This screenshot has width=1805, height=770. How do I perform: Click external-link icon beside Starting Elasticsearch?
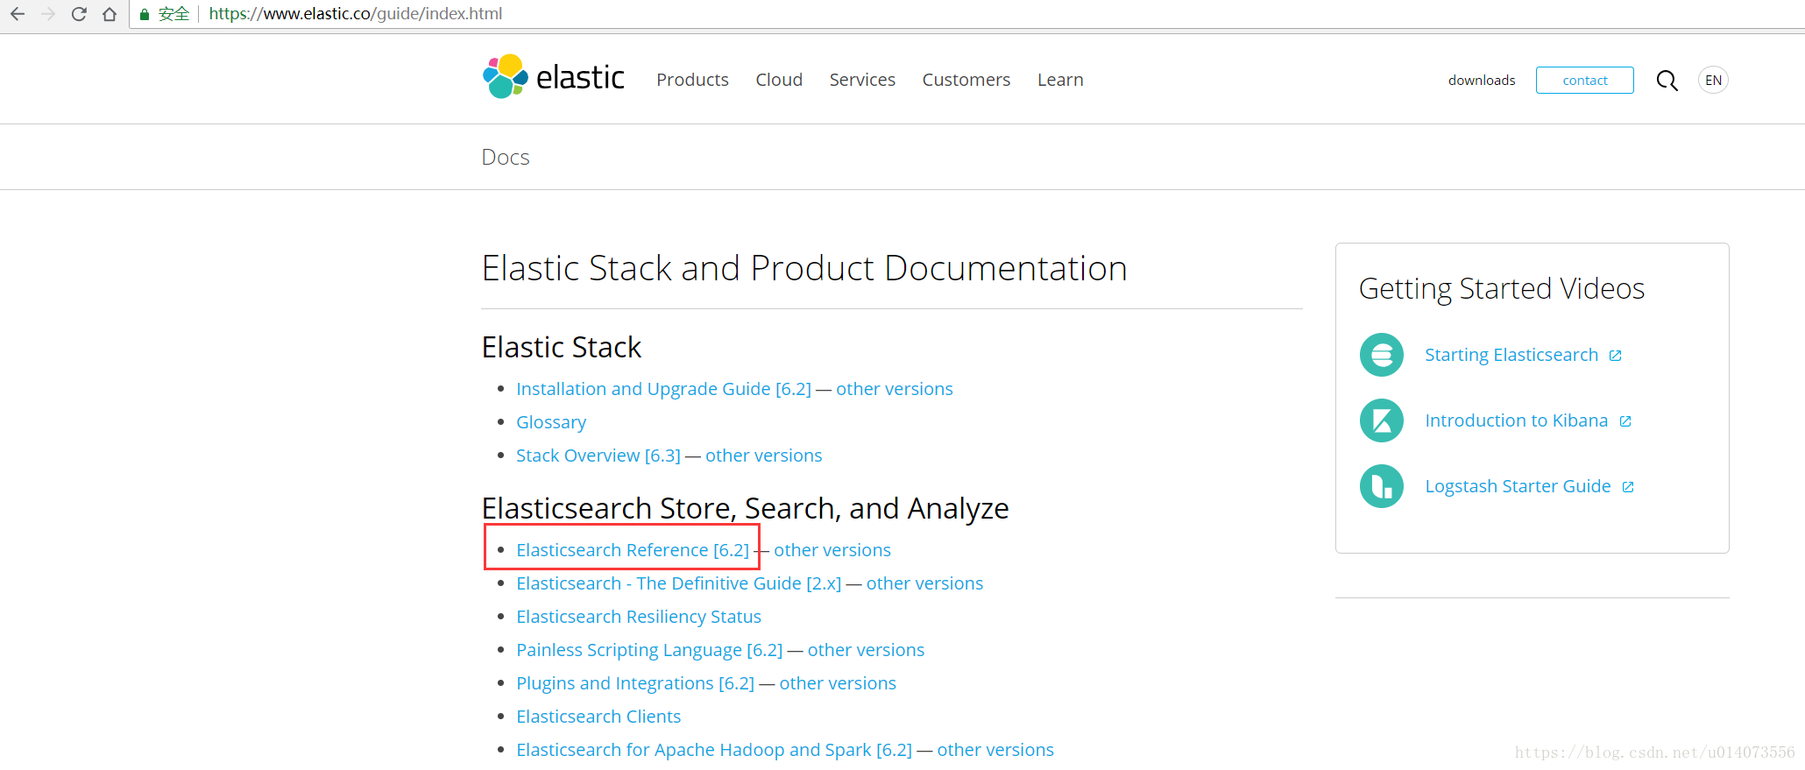(x=1616, y=356)
